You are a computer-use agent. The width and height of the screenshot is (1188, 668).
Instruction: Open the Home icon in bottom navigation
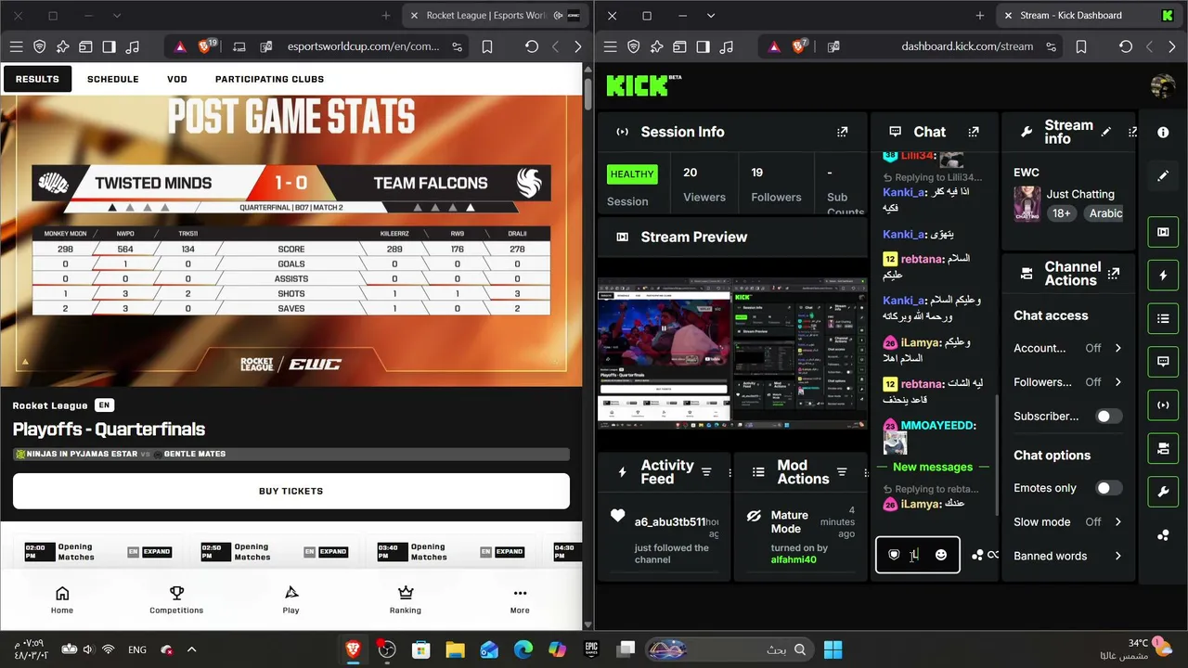(62, 599)
